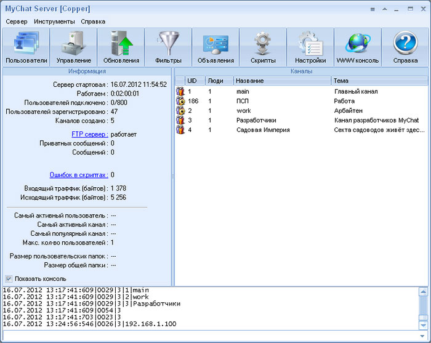The height and width of the screenshot is (343, 431).
Task: Click the console scrollbar up arrow
Action: [423, 291]
